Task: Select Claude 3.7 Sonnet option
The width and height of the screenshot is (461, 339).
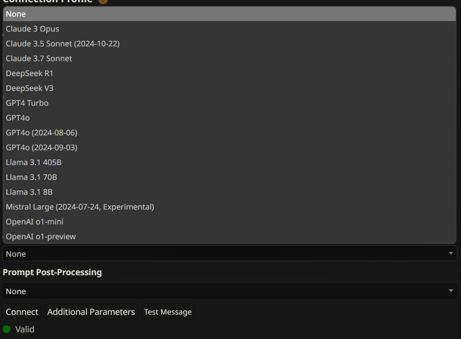Action: 229,59
